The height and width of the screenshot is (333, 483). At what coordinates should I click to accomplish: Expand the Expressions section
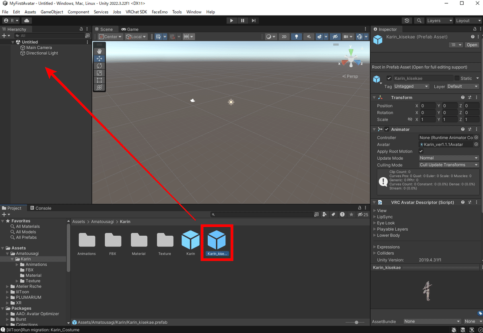(x=375, y=247)
